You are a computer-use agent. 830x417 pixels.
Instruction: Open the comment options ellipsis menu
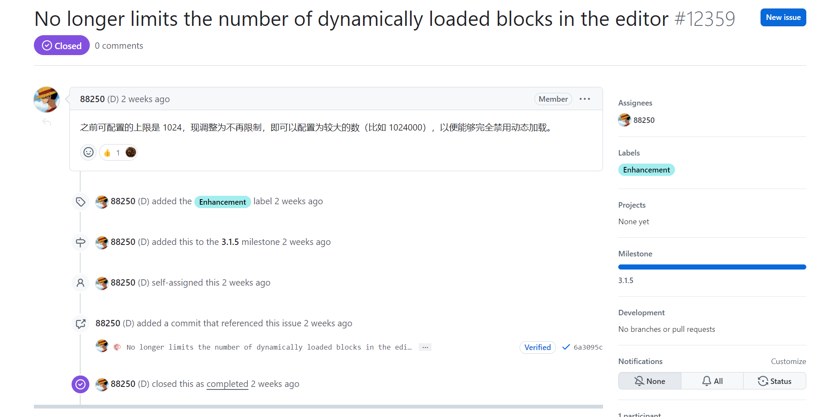coord(585,99)
